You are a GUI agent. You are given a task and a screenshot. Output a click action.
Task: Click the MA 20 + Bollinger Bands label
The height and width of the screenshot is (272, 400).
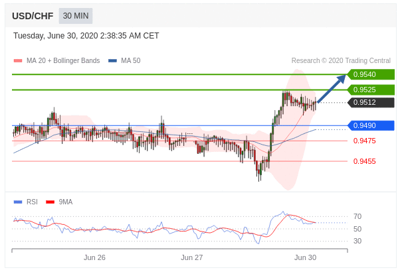(x=63, y=60)
